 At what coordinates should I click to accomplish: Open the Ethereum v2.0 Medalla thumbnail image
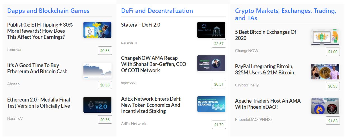click(97, 105)
